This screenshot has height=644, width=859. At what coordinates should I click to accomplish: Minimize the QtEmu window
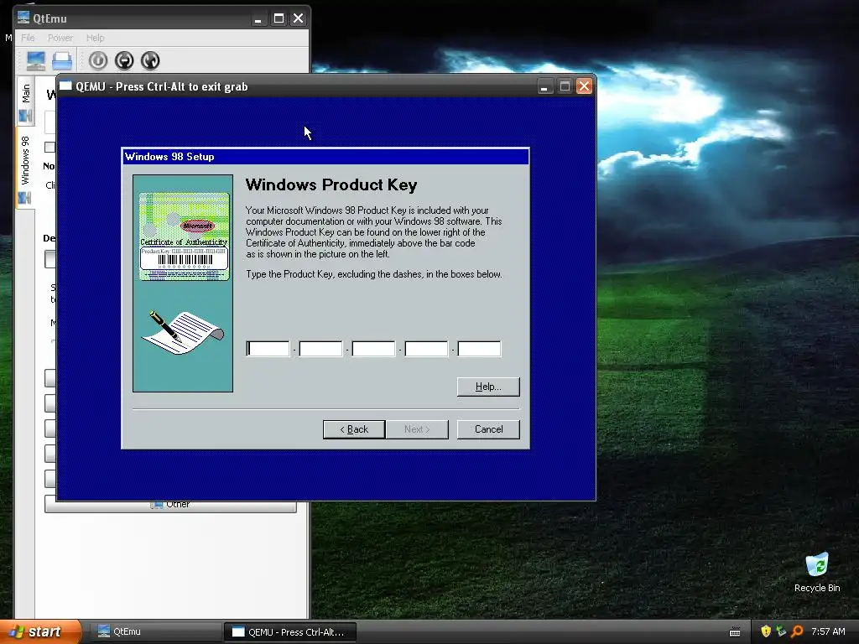coord(258,19)
